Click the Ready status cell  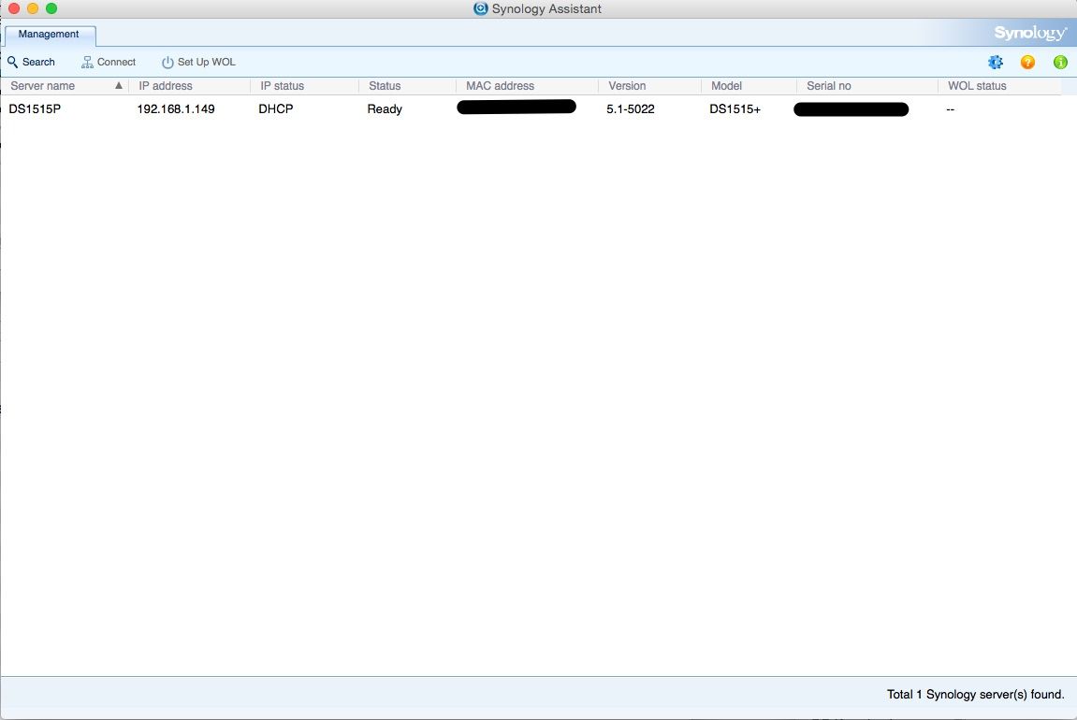click(x=385, y=109)
